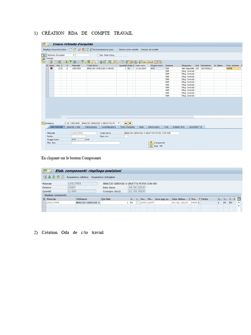Click the Stato rev. box

tap(126, 136)
